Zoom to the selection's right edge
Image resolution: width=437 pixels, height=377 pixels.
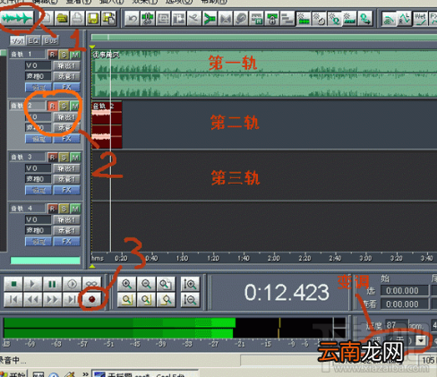pyautogui.click(x=166, y=299)
